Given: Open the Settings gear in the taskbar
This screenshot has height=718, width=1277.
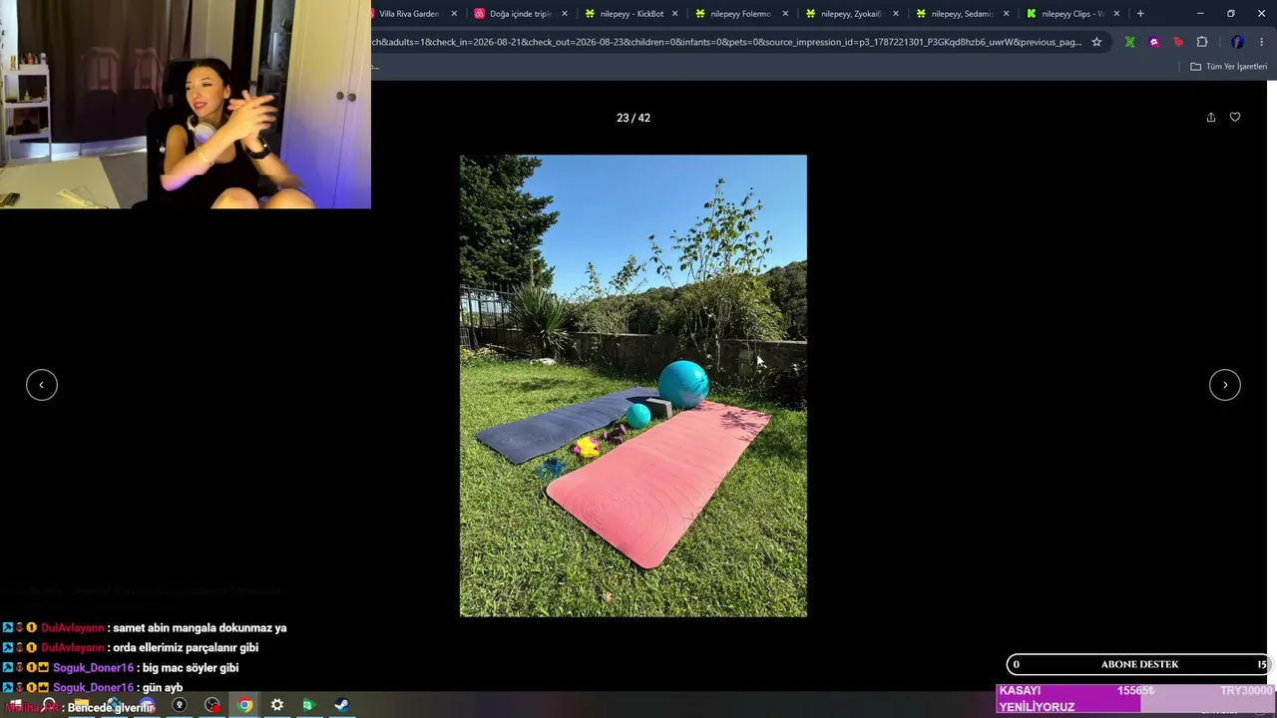Looking at the screenshot, I should 277,705.
